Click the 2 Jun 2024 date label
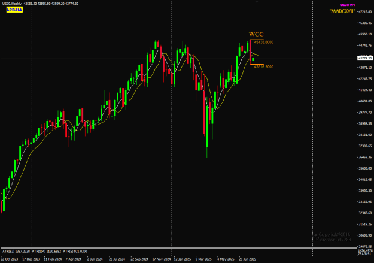The height and width of the screenshot is (263, 374). (x=95, y=259)
